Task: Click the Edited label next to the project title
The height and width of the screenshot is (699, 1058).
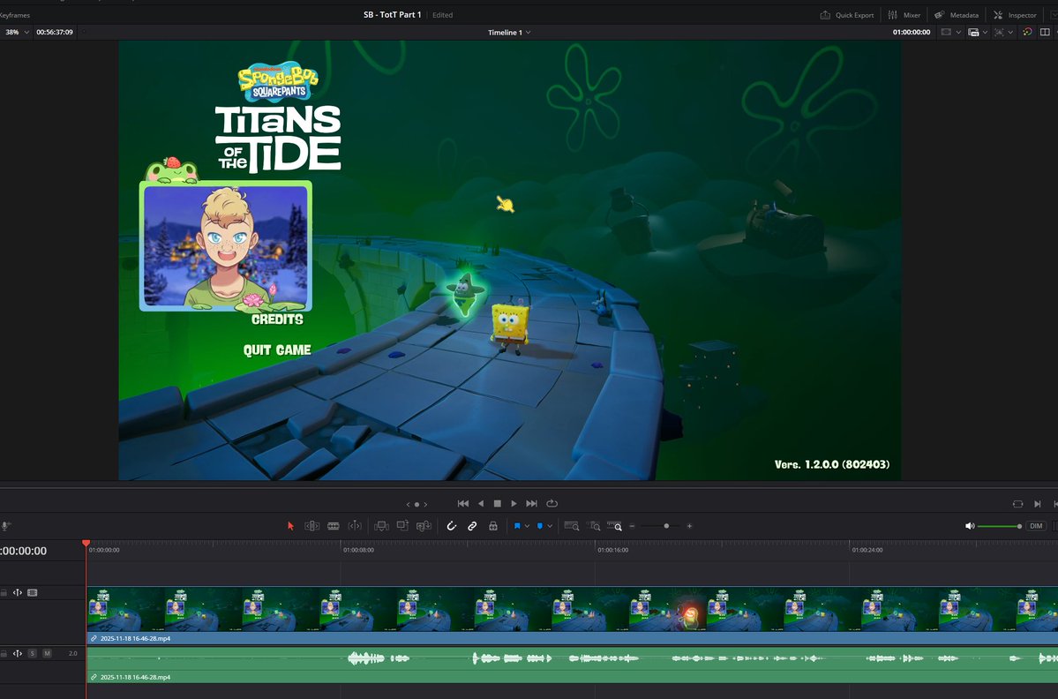Action: click(x=441, y=15)
